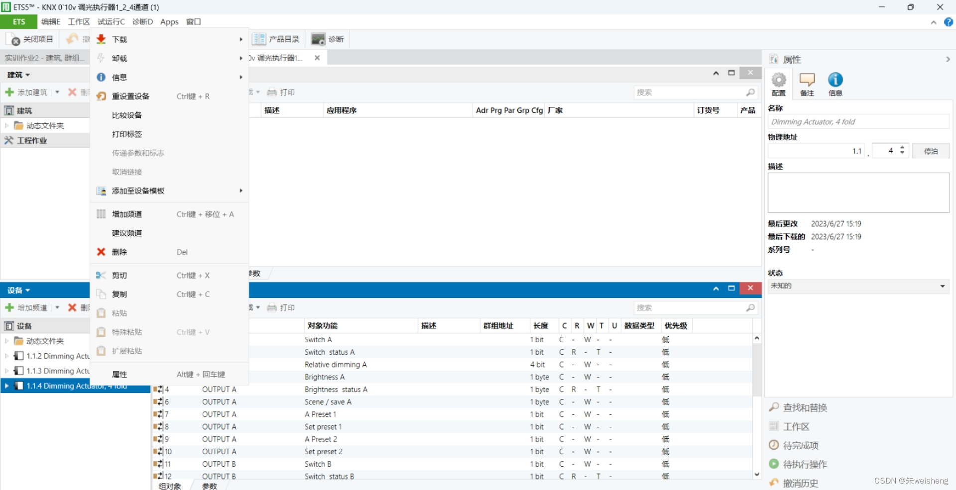
Task: Open the 待完成项 todo icon
Action: [x=774, y=445]
